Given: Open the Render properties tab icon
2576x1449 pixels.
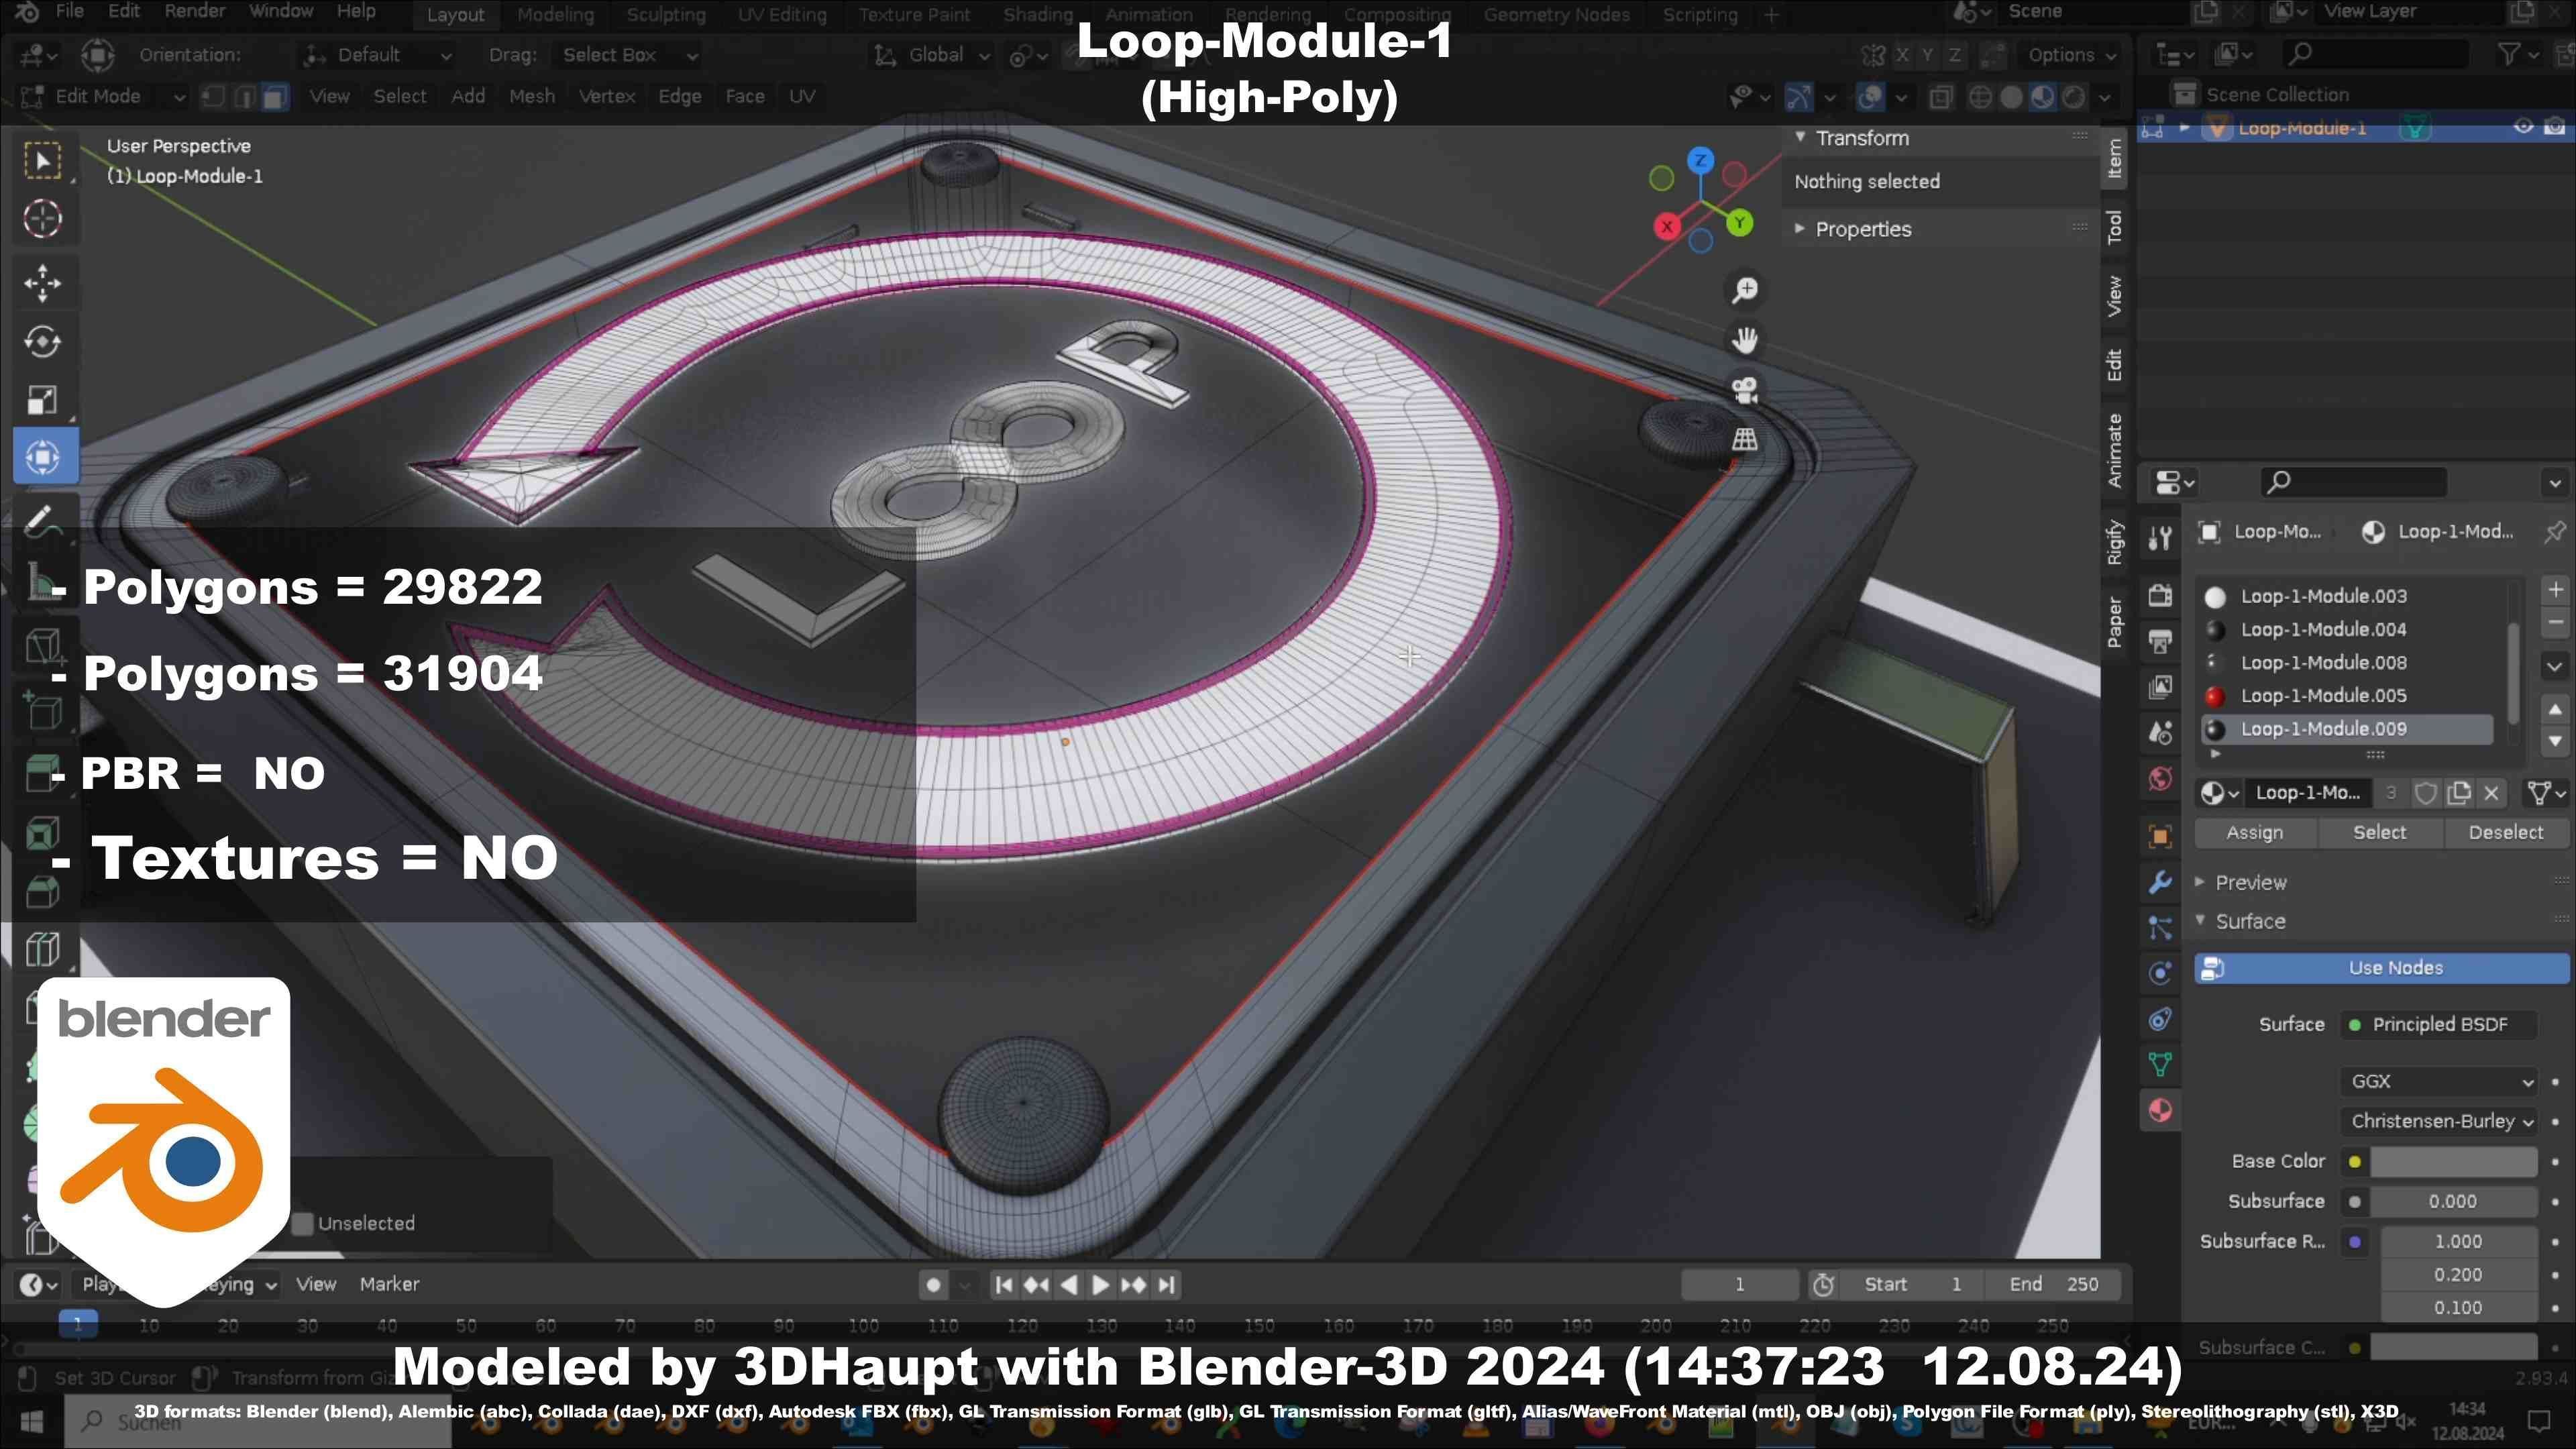Looking at the screenshot, I should click(2160, 595).
